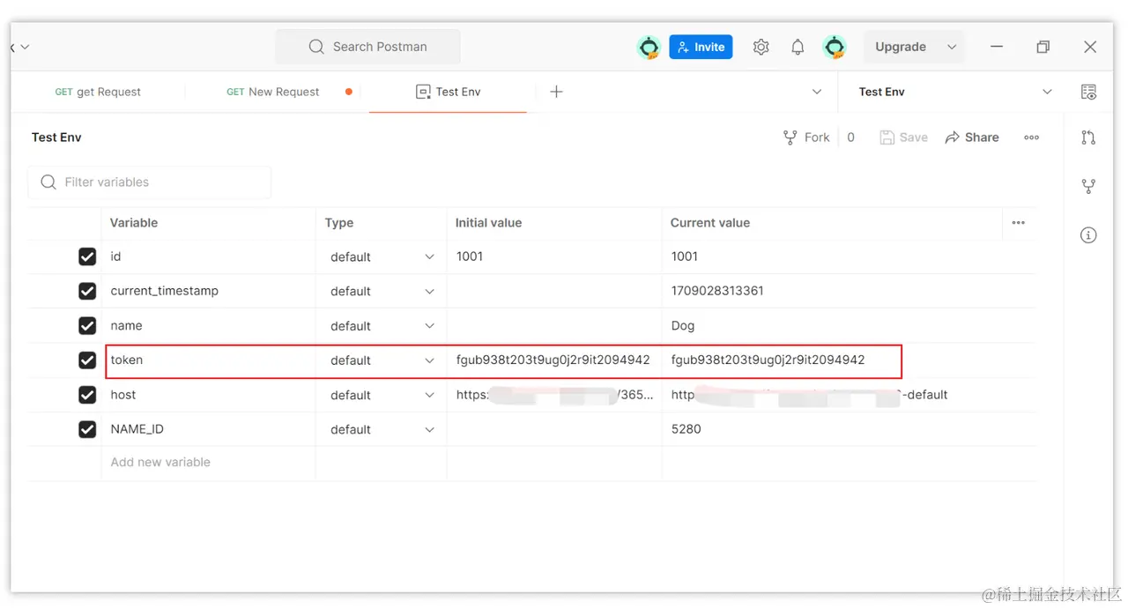Screen dimensions: 1128x609
Task: Click the fork count 0
Action: [850, 137]
